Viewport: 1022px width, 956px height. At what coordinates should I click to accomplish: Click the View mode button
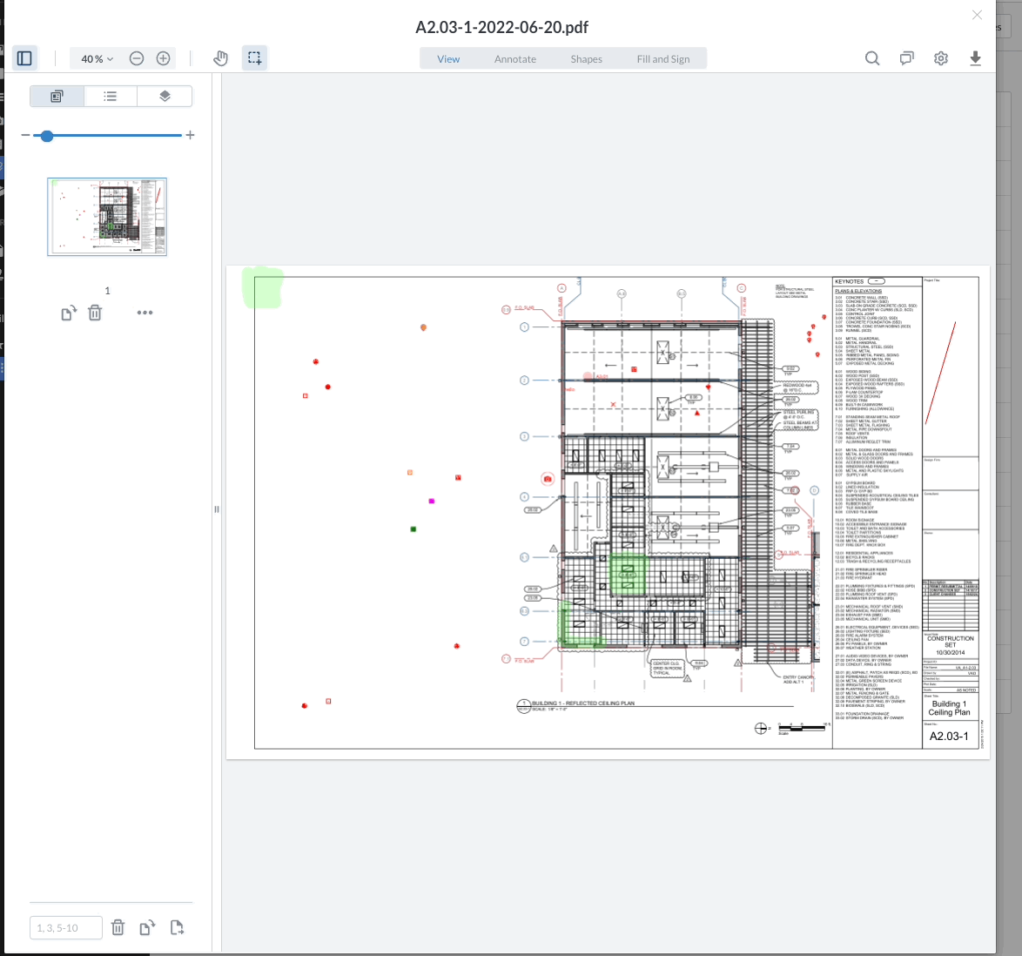pyautogui.click(x=448, y=58)
